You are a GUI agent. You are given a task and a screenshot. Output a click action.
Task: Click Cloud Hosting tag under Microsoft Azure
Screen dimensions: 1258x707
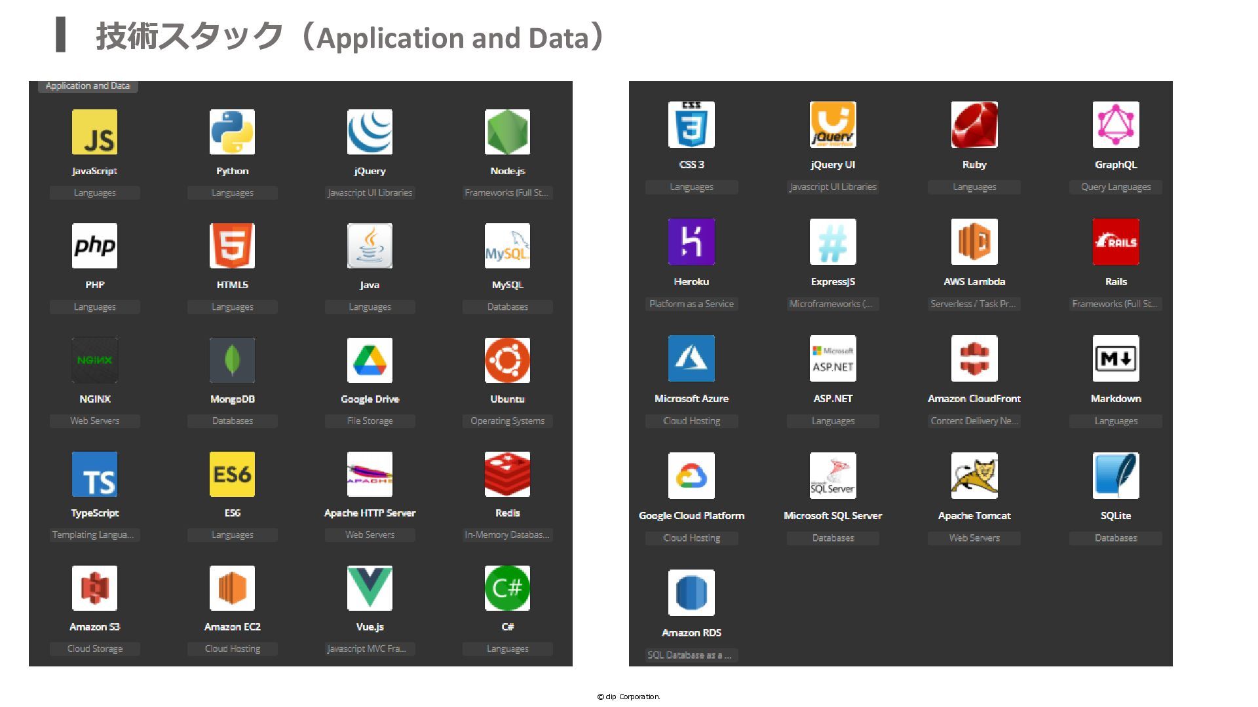(691, 420)
